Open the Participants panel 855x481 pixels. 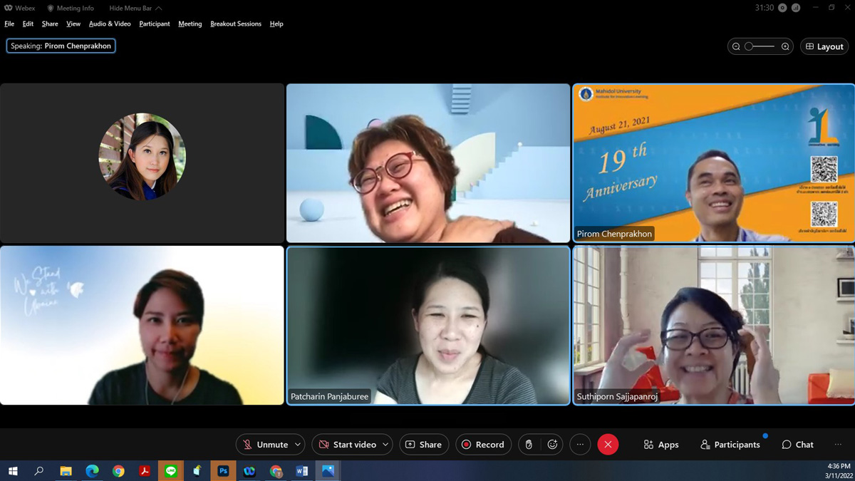point(730,445)
